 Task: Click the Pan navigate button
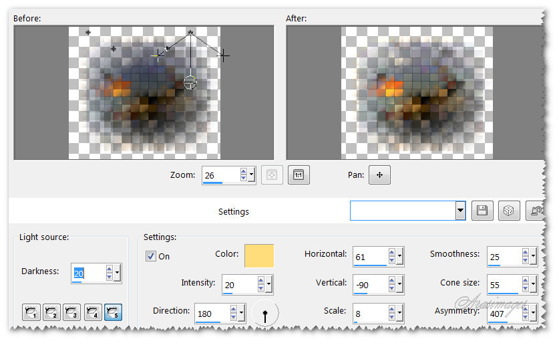tap(379, 175)
